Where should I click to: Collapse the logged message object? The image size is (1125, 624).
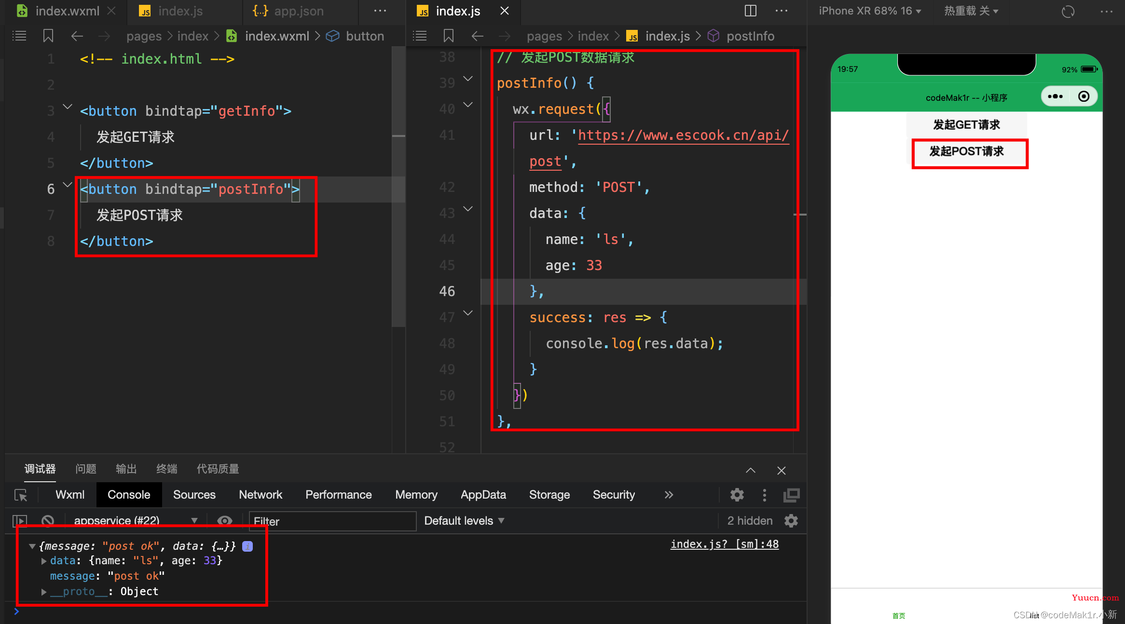(32, 546)
